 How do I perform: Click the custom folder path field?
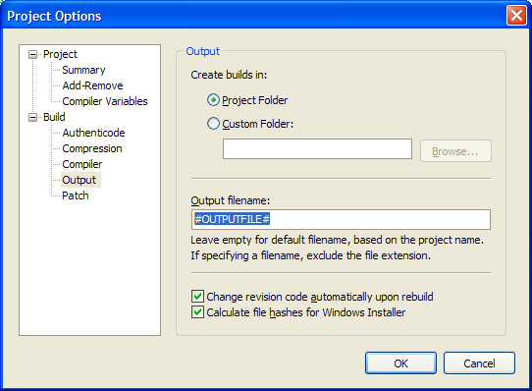pyautogui.click(x=317, y=148)
